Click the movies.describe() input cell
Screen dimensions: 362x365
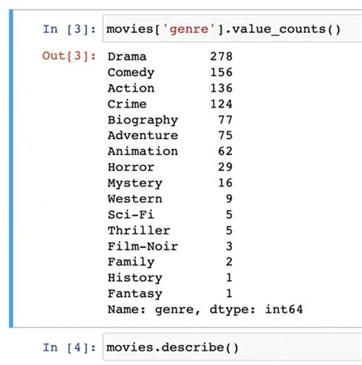tap(232, 347)
